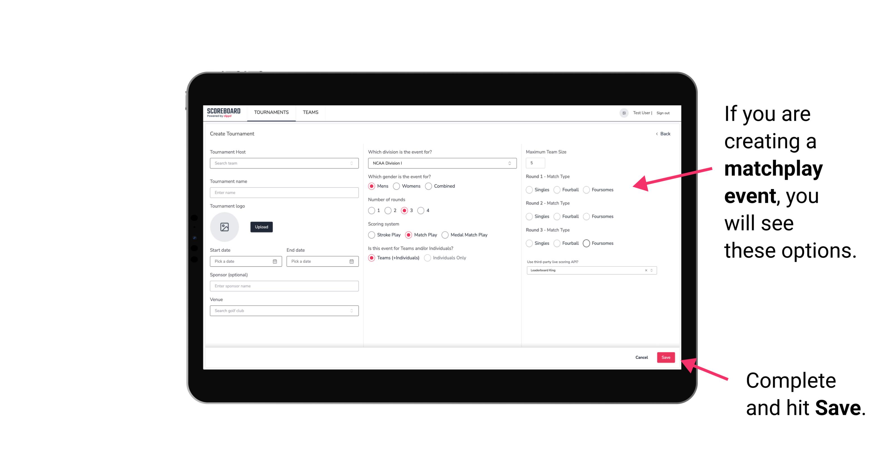
Task: Click the Scoreboard logo icon
Action: tap(224, 112)
